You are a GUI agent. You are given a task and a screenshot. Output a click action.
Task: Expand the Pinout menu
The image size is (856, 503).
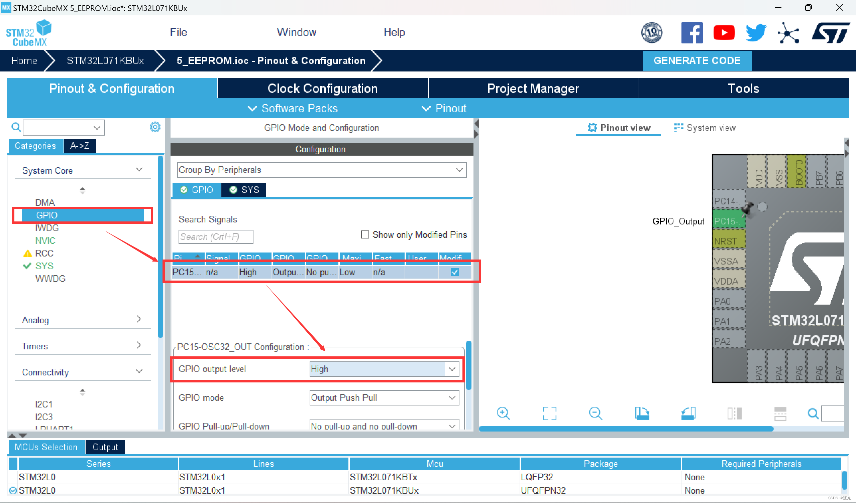pos(444,108)
